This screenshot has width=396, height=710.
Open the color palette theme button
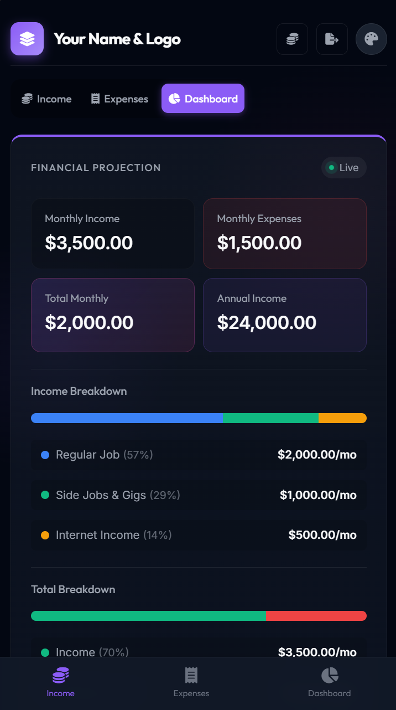tap(371, 39)
